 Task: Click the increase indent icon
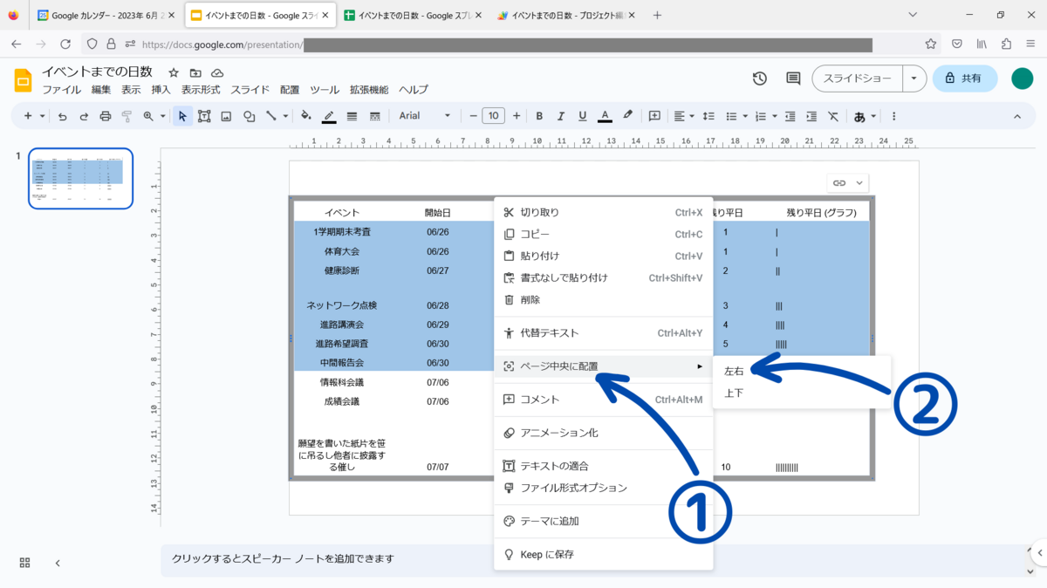point(811,116)
